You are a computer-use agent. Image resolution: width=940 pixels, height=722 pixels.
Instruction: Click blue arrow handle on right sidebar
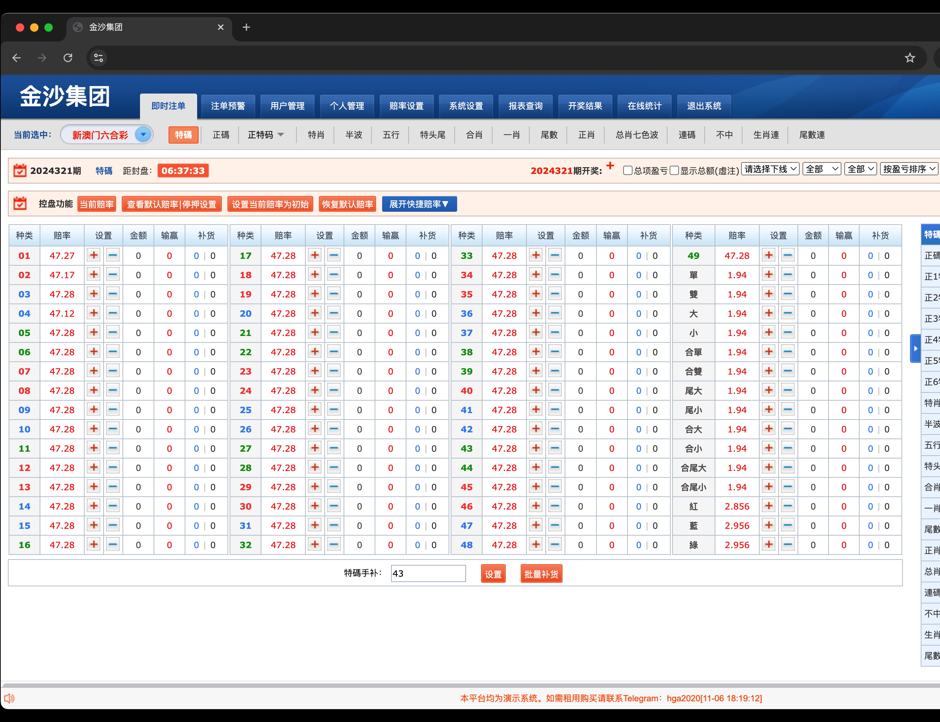click(915, 349)
